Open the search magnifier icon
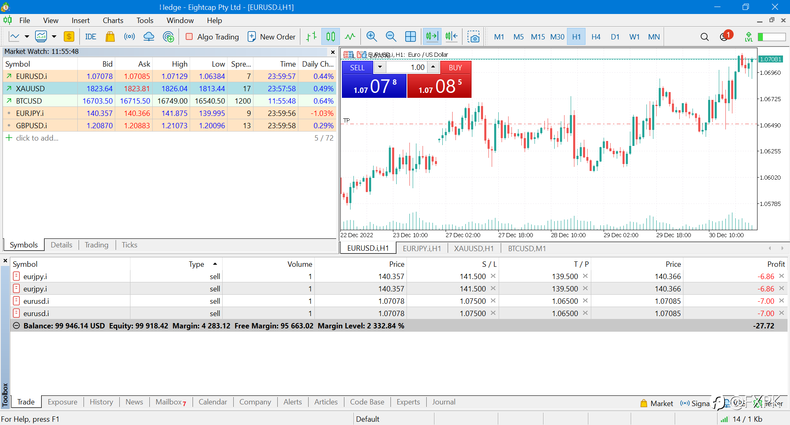The image size is (790, 425). pos(704,37)
